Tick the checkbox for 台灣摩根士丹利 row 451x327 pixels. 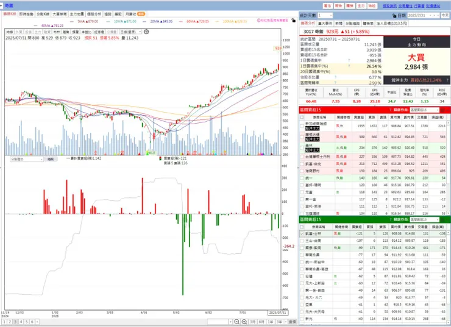coord(302,156)
